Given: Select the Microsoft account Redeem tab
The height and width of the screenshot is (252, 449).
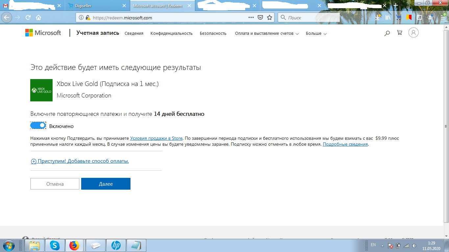Looking at the screenshot, I should (162, 6).
